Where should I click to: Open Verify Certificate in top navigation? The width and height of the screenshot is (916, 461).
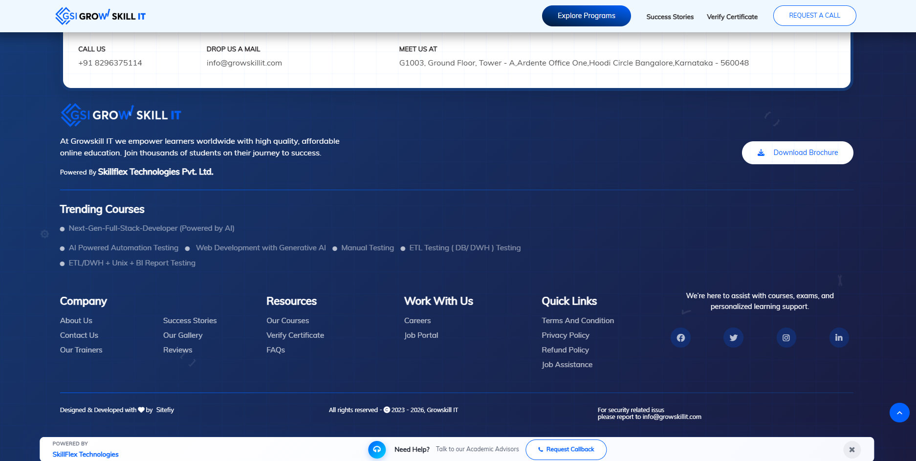coord(732,17)
